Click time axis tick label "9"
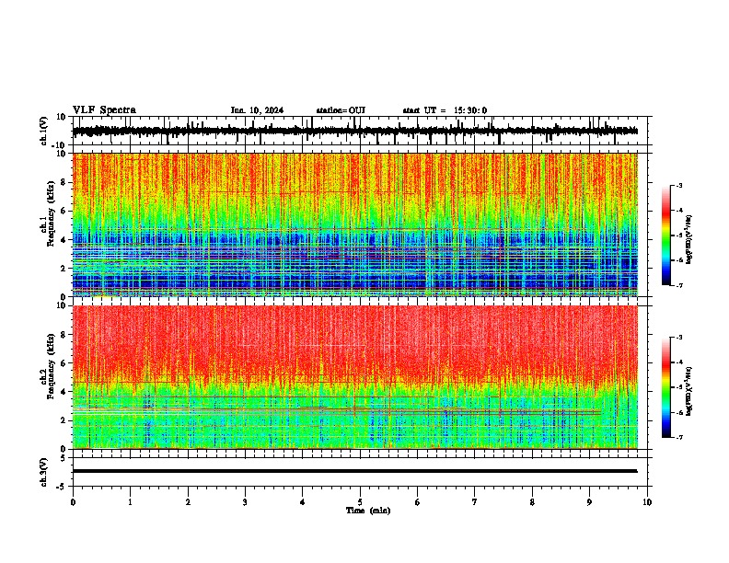The height and width of the screenshot is (563, 729). click(589, 502)
